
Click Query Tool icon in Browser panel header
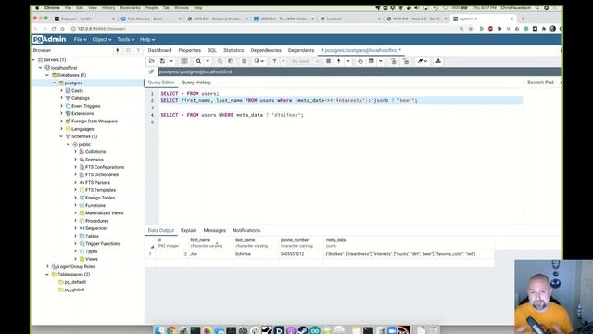(x=118, y=50)
